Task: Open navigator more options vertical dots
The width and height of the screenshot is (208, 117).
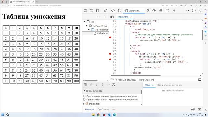Action: [105, 17]
